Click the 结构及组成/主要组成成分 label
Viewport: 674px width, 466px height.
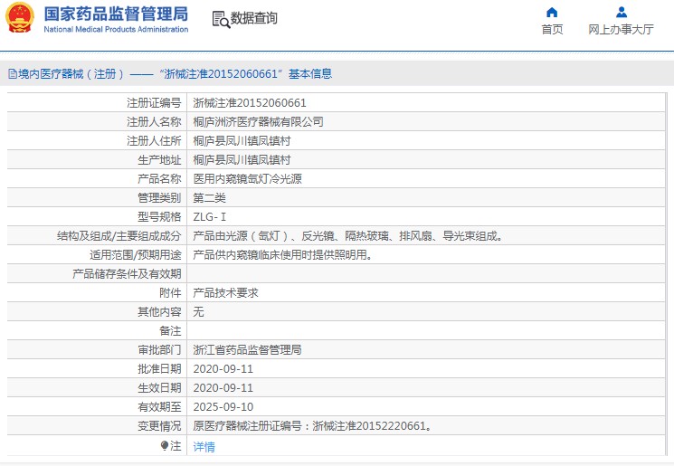coord(119,235)
